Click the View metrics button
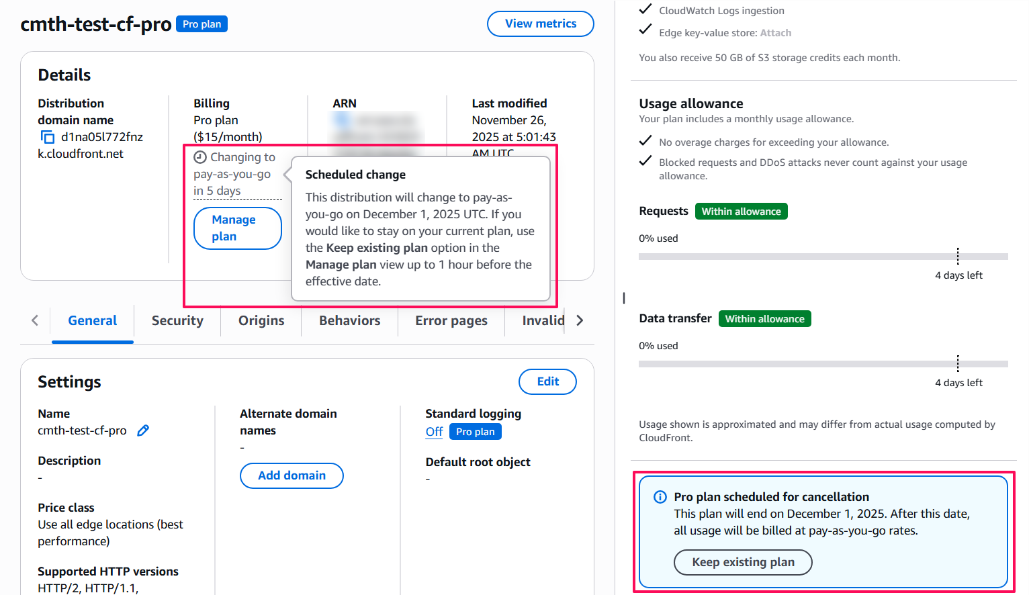 click(540, 24)
